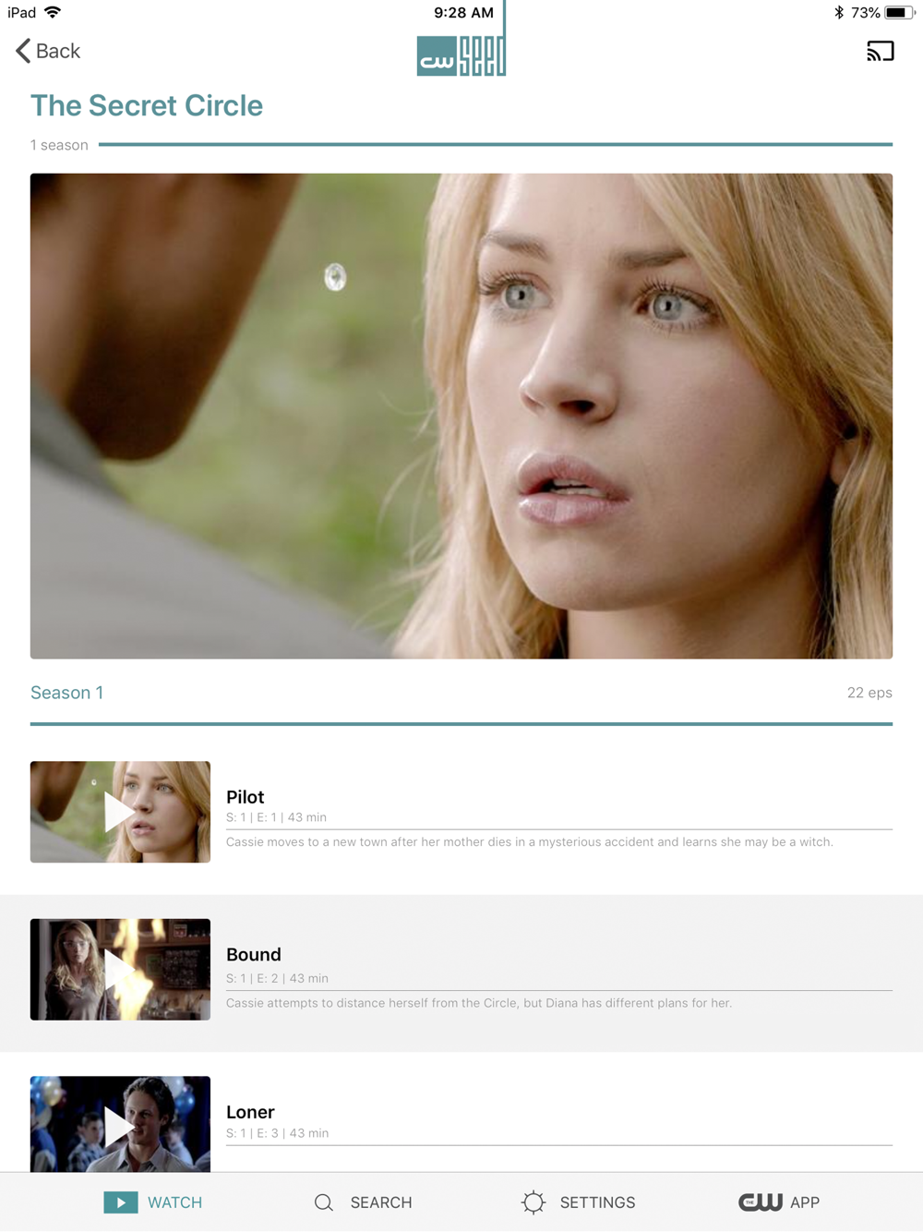
Task: Tap the Bluetooth status icon
Action: click(x=838, y=13)
